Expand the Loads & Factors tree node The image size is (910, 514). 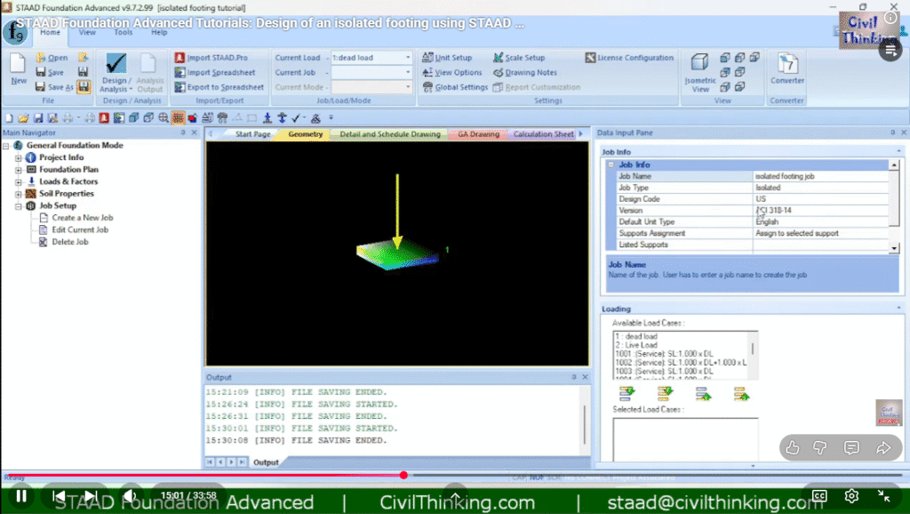click(x=19, y=181)
